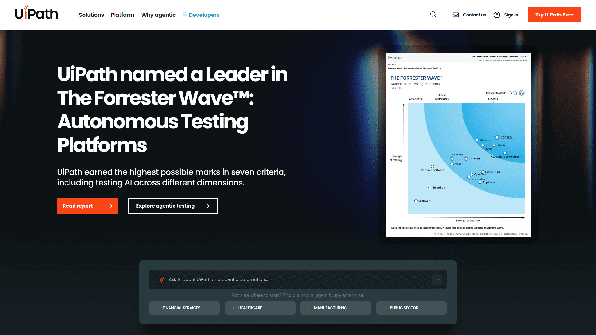This screenshot has height=335, width=596.
Task: Open the search magnifier icon
Action: click(x=433, y=15)
